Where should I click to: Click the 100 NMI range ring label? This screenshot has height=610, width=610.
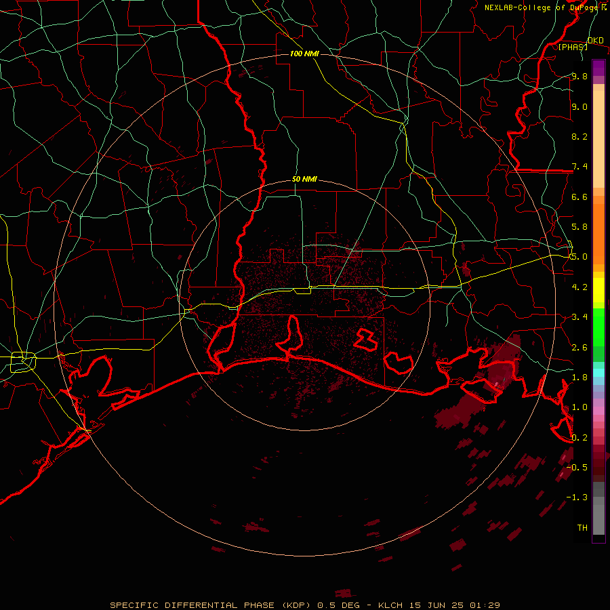click(x=304, y=54)
